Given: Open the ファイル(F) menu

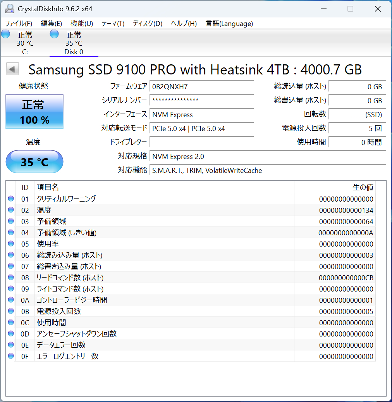Looking at the screenshot, I should point(19,24).
